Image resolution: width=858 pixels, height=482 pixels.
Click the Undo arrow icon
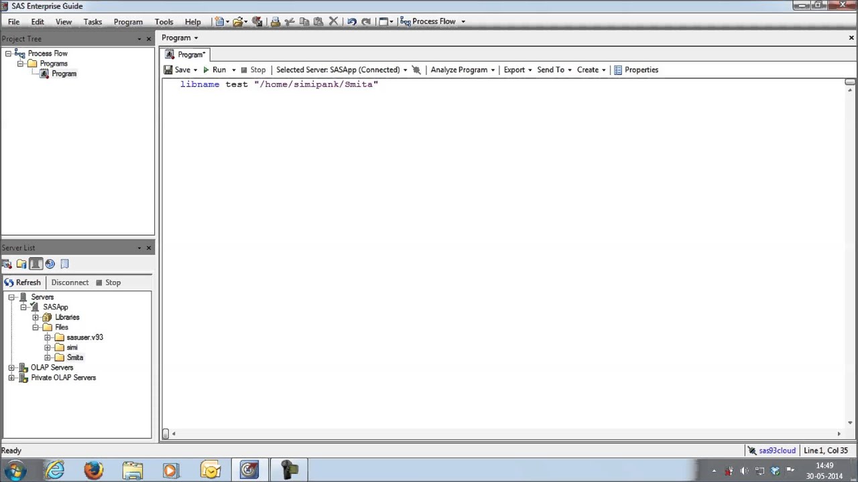[351, 21]
